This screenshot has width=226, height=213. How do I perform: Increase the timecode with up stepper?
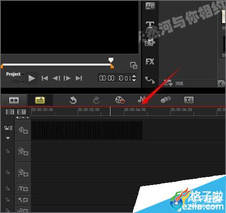[x=134, y=76]
